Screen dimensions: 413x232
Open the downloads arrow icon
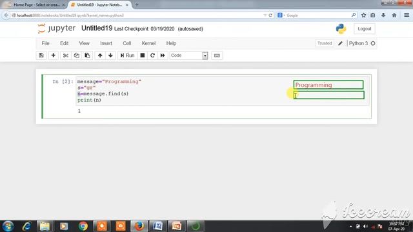pos(383,15)
